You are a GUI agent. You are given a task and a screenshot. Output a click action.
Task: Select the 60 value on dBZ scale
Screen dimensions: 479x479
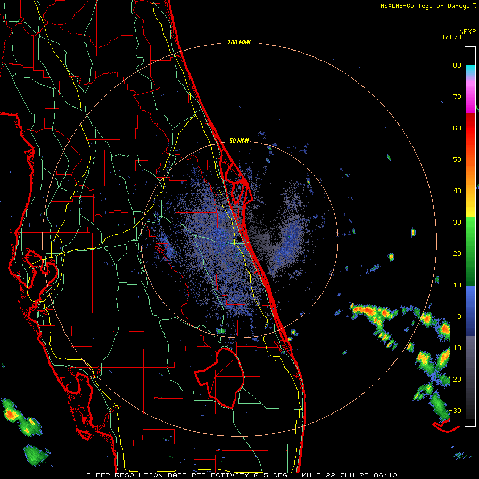click(457, 128)
